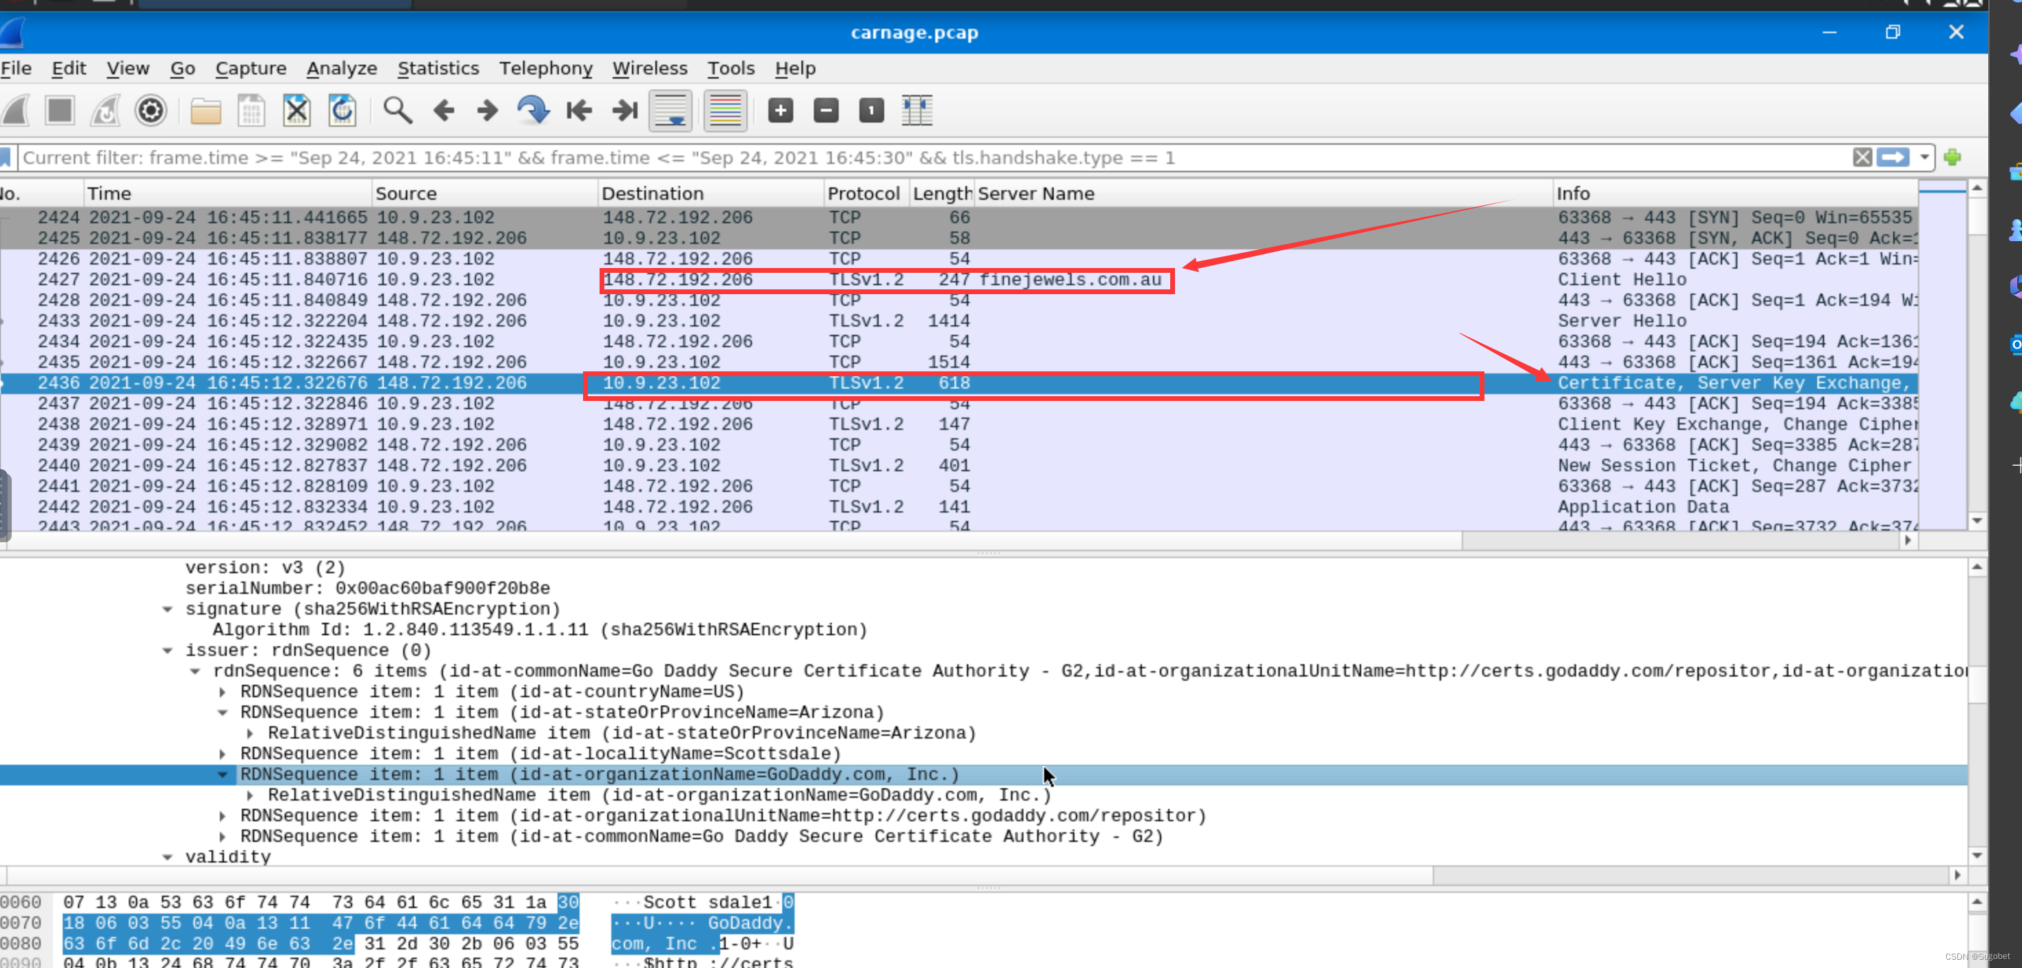The height and width of the screenshot is (968, 2022).
Task: Apply display filter arrow button
Action: click(1892, 158)
